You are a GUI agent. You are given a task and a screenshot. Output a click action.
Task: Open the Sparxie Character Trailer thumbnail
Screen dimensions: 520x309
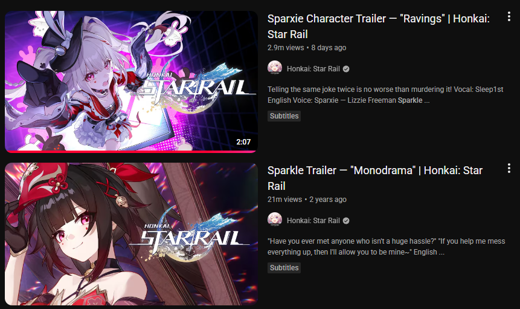coord(131,82)
